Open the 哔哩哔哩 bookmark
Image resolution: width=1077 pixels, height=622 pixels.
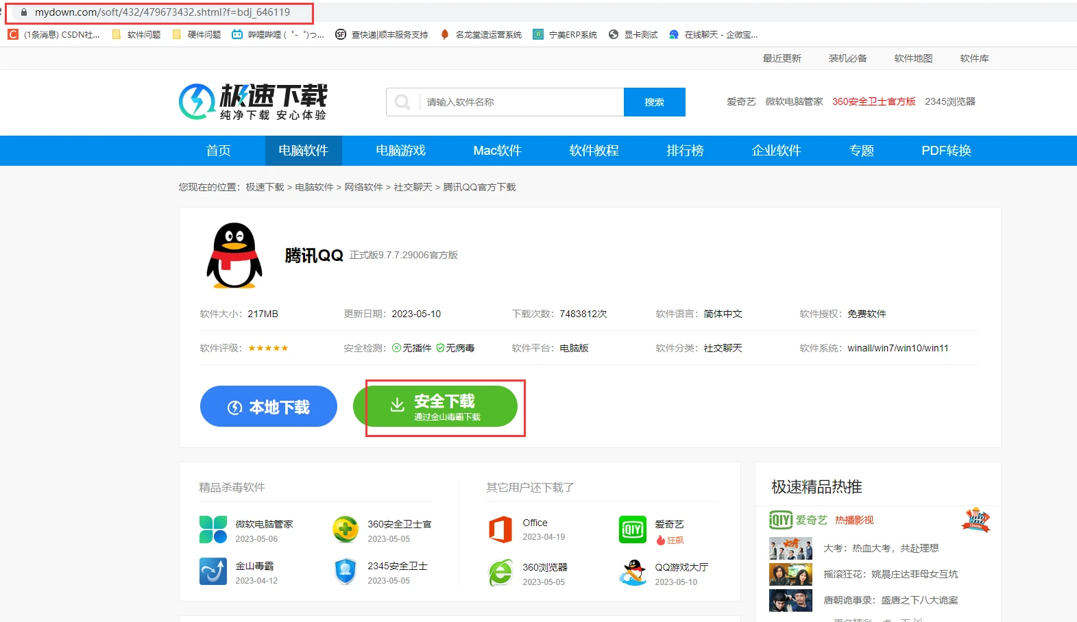pos(278,34)
